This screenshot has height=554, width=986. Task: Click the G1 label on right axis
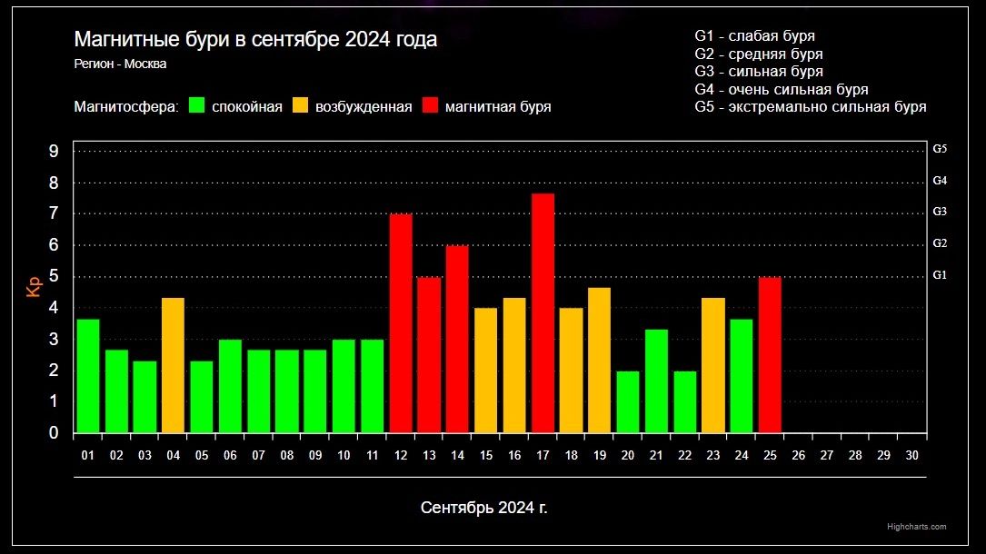(x=940, y=275)
